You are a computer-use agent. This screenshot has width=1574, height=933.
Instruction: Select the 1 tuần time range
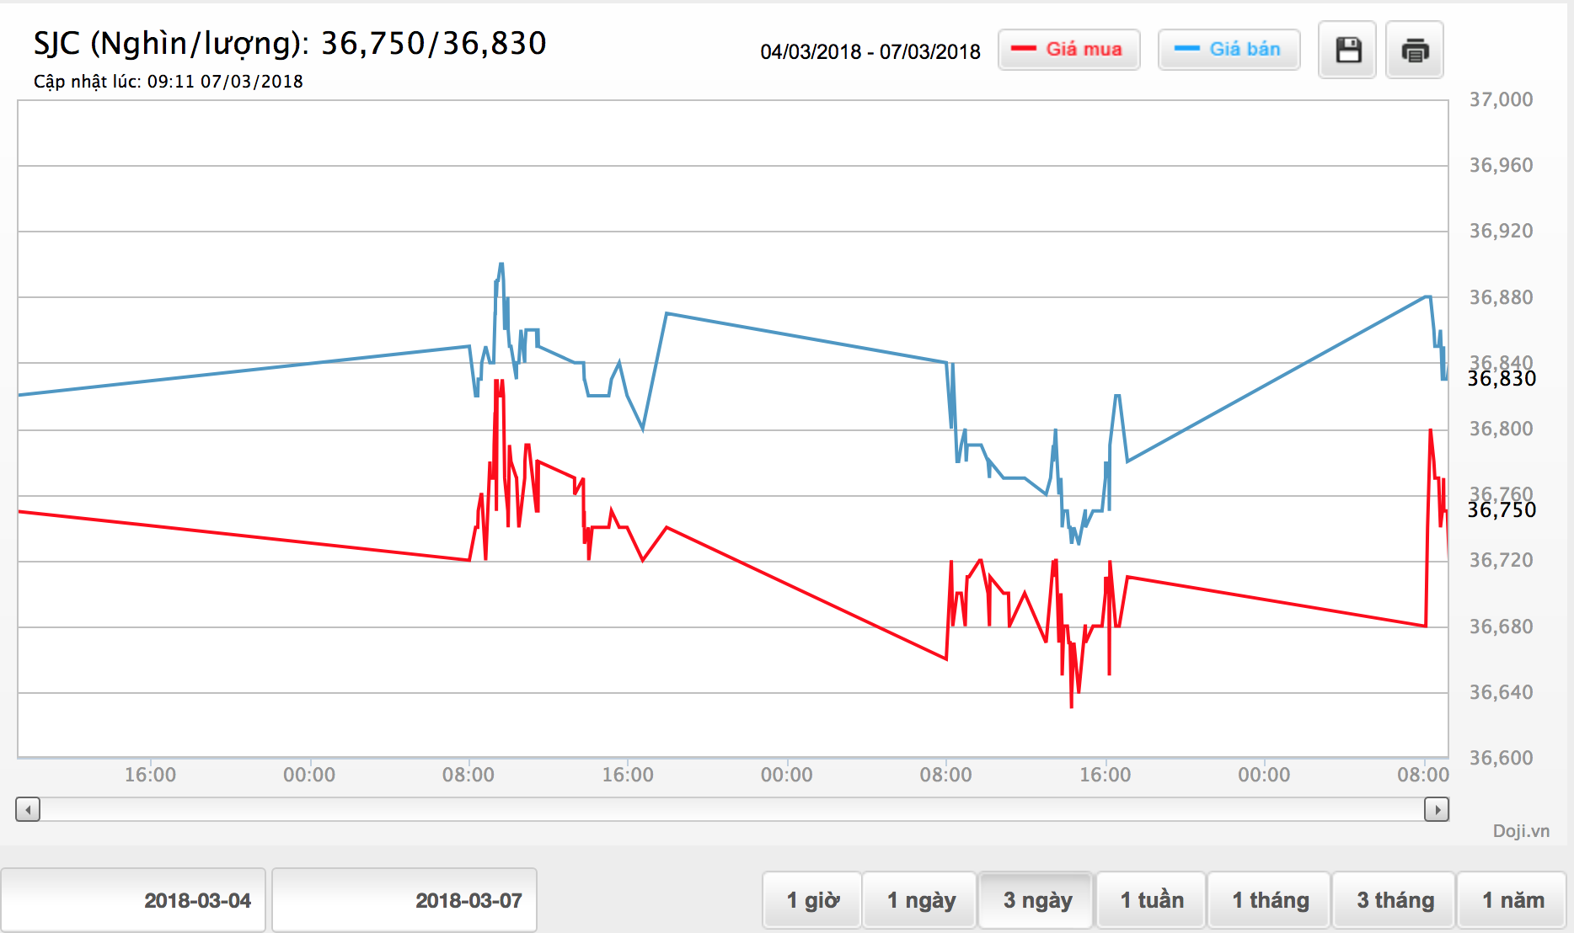pyautogui.click(x=1152, y=900)
